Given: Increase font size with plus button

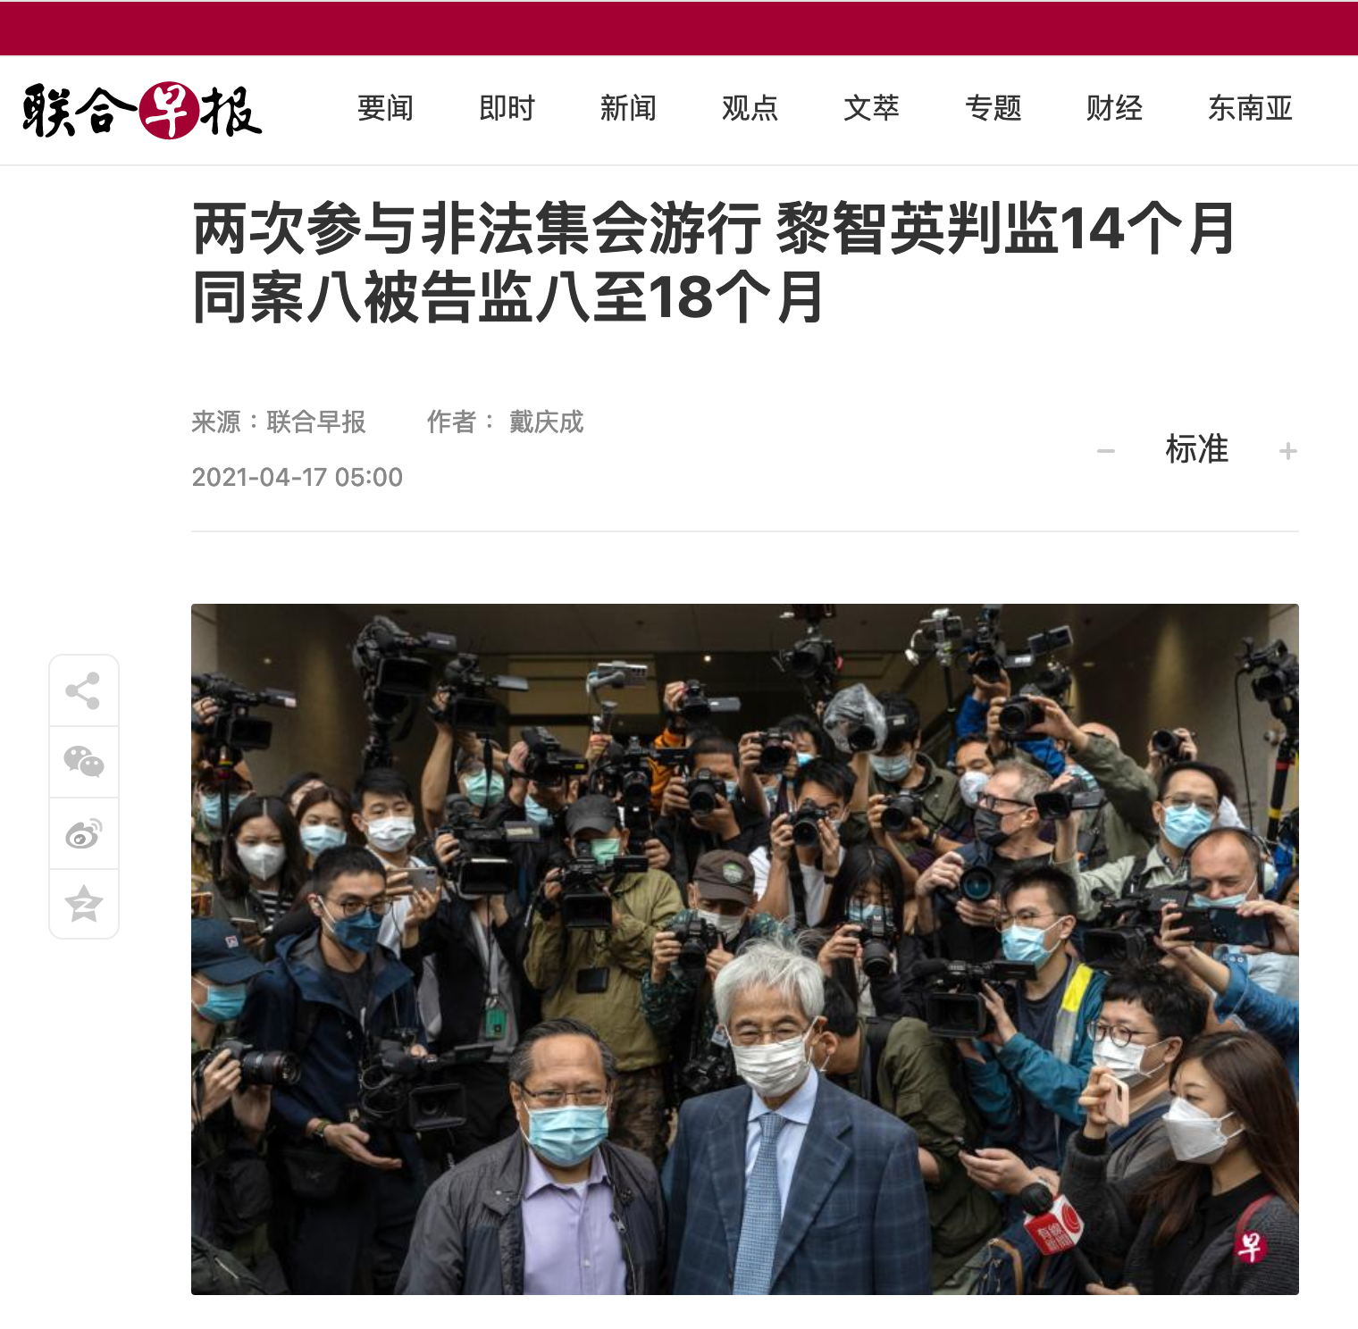Looking at the screenshot, I should 1287,451.
